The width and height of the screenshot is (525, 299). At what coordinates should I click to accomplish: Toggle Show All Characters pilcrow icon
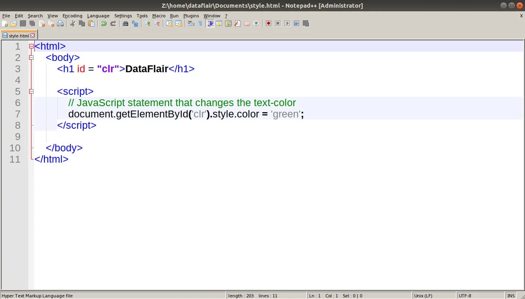[x=200, y=23]
